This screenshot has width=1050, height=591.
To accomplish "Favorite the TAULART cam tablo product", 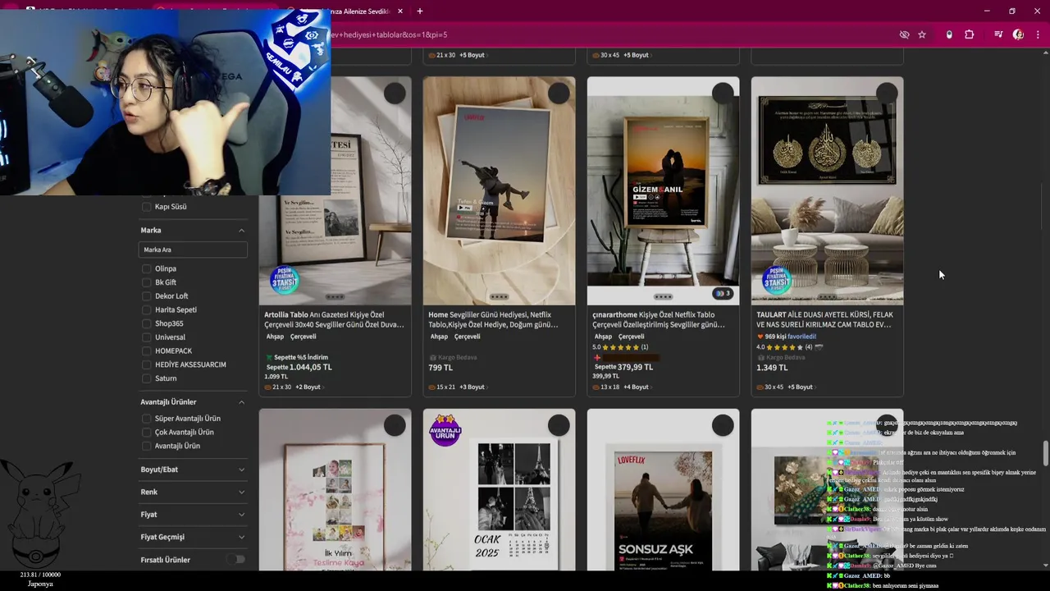I will tap(887, 94).
